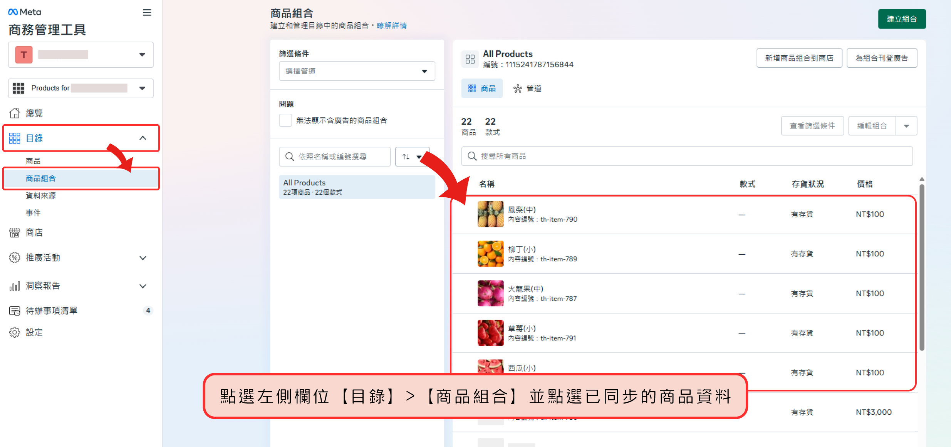The image size is (951, 447).
Task: Click the 瞭解詳情 link
Action: (x=391, y=25)
